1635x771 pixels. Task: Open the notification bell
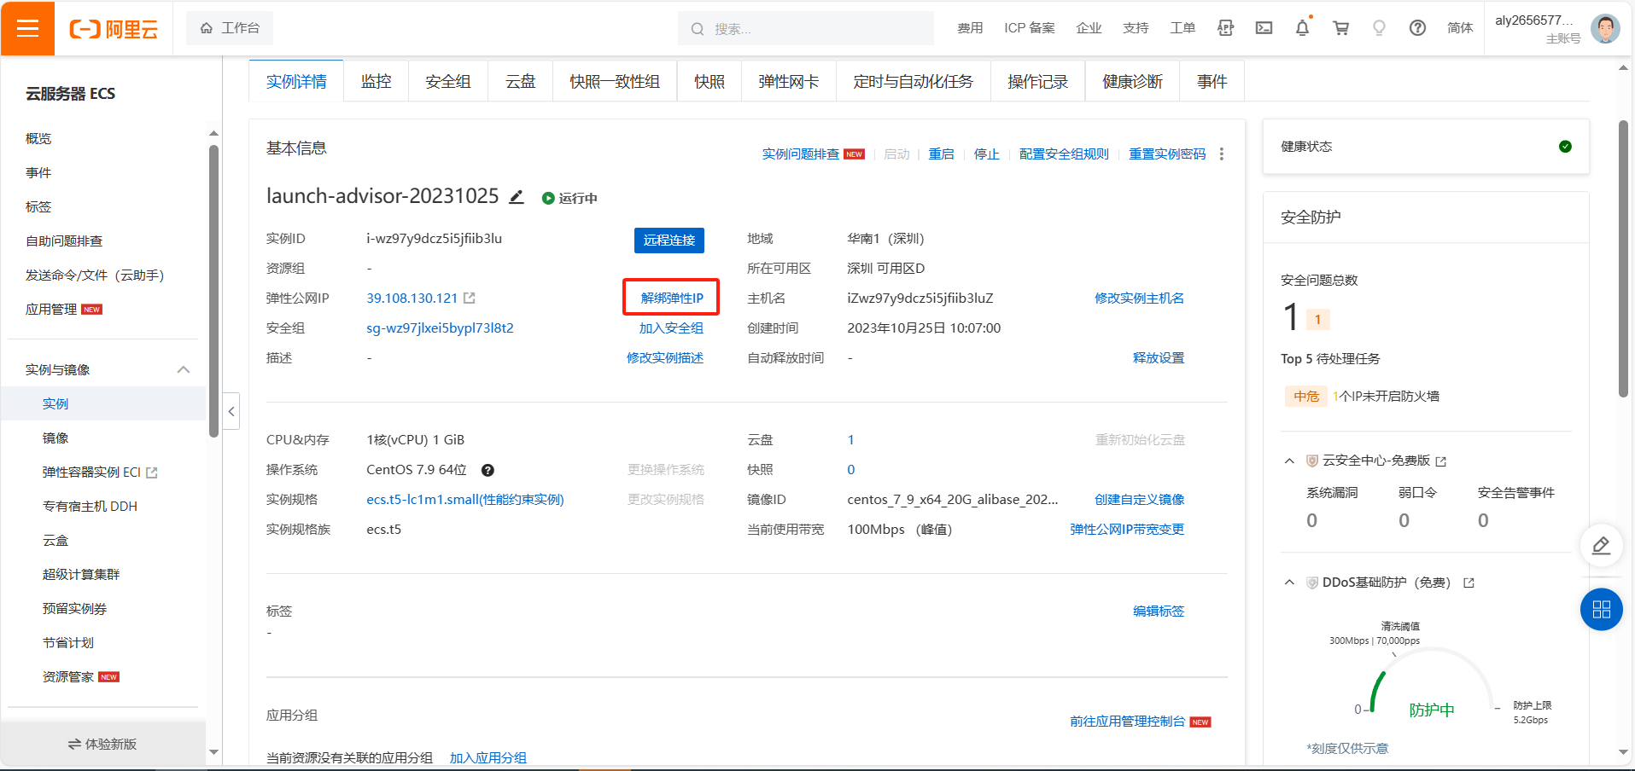[x=1302, y=28]
